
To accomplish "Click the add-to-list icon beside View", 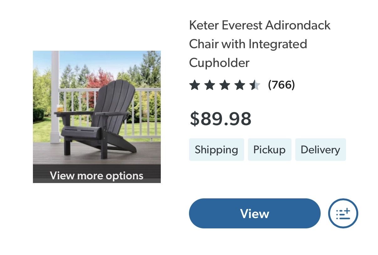I will pos(343,213).
